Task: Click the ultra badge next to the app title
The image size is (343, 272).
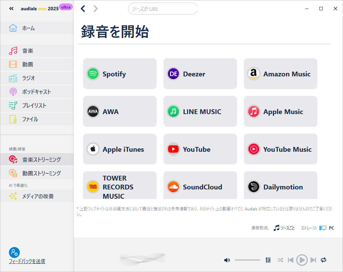Action: click(66, 7)
